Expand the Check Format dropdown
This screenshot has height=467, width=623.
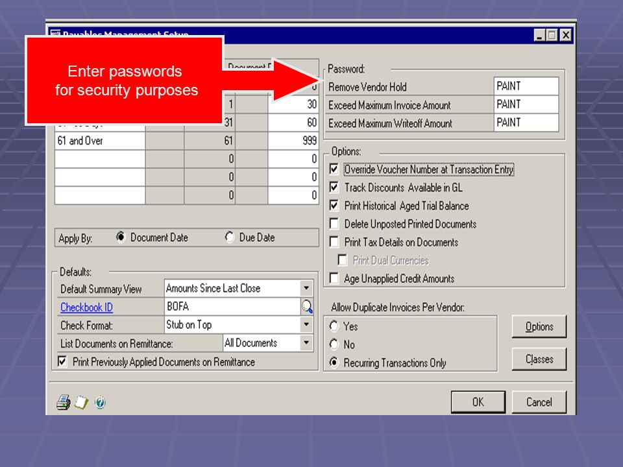[x=306, y=324]
